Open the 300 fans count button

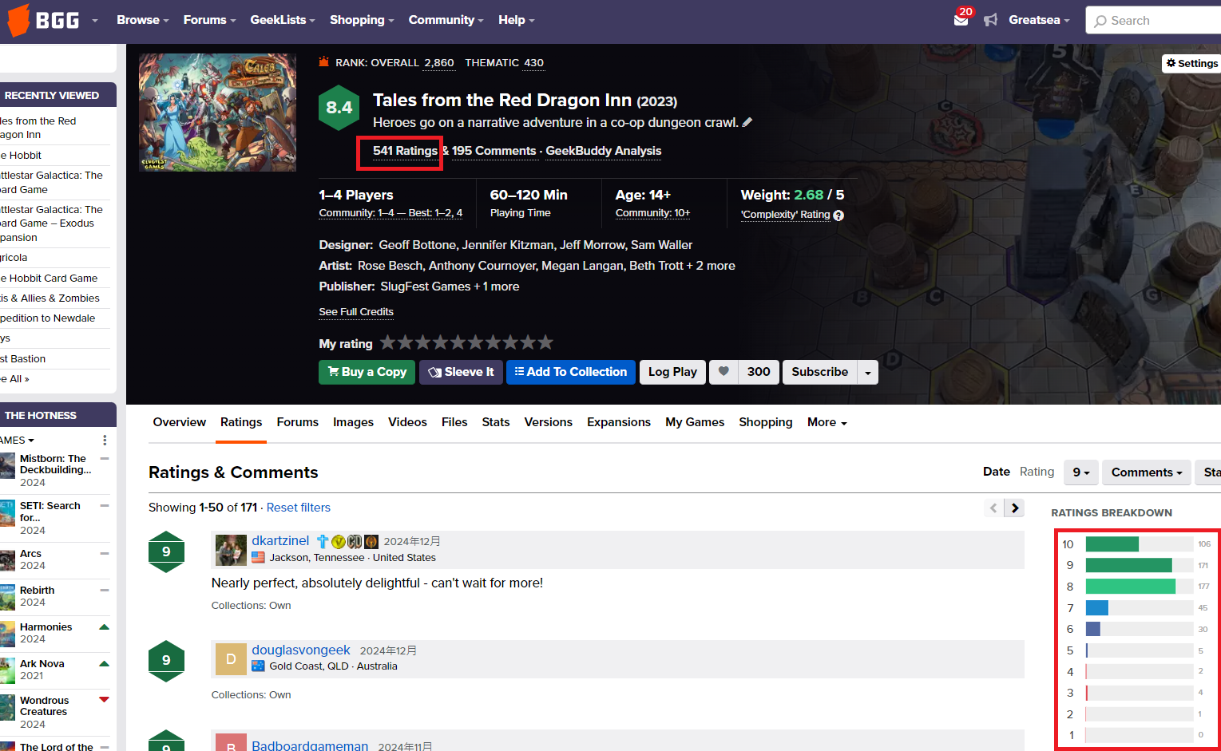pos(759,372)
